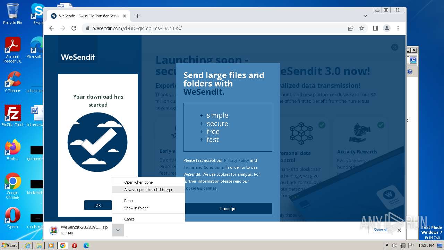Open File Explorer from taskbar

click(39, 245)
